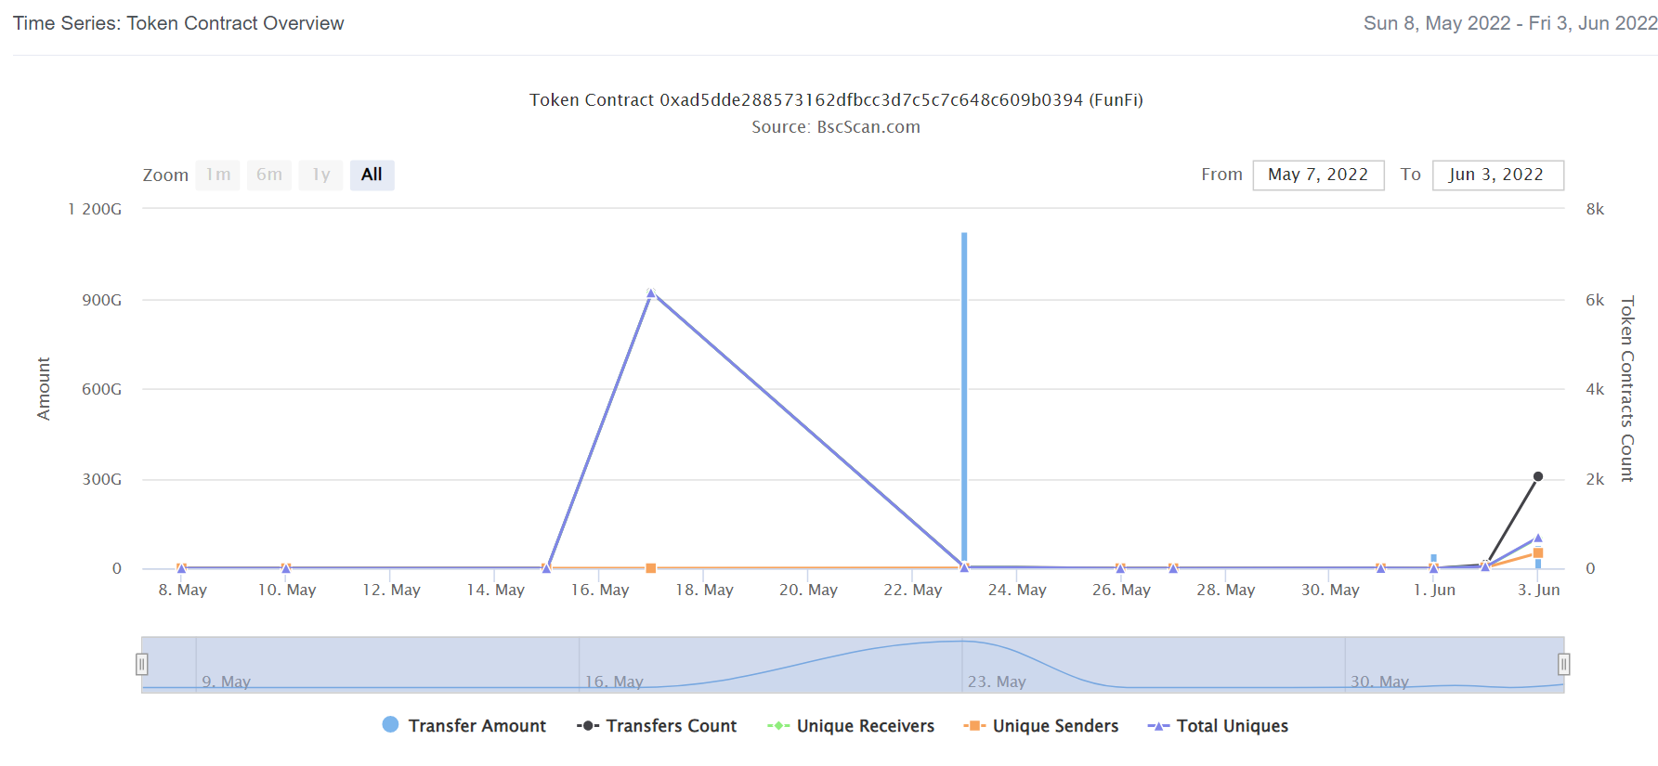Viewport: 1658px width, 766px height.
Task: Toggle the Transfers Count legend series
Action: [657, 726]
